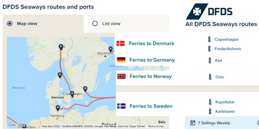Click the Danish flag icon
The image size is (259, 129).
[x=120, y=43]
